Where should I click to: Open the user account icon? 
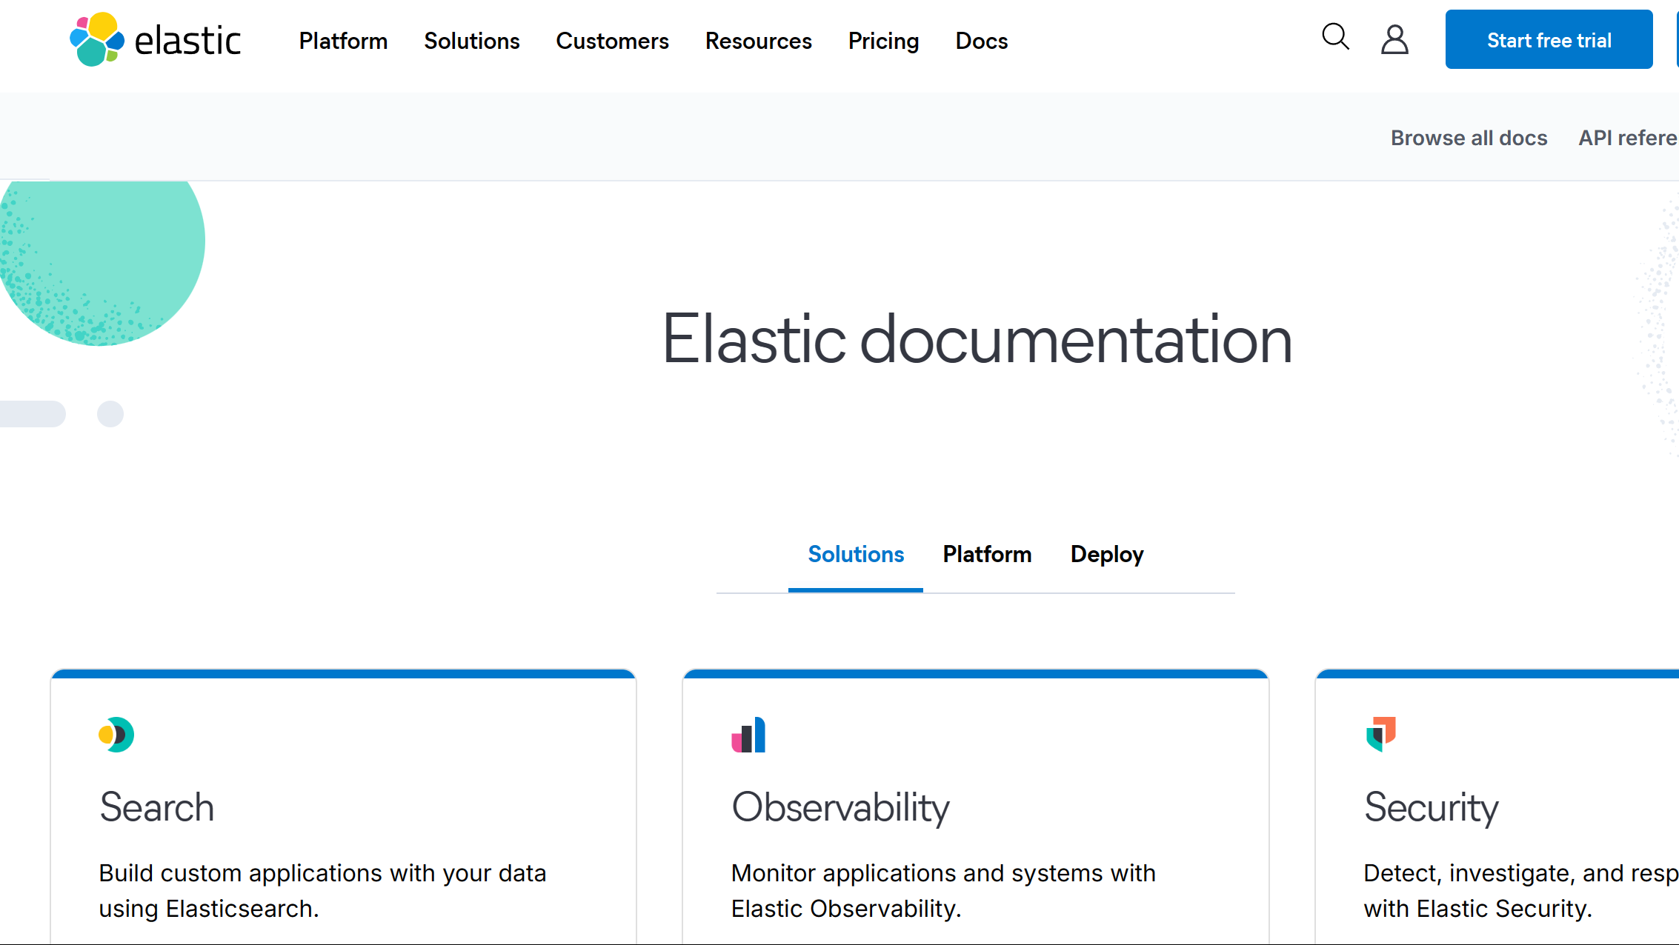click(x=1394, y=39)
